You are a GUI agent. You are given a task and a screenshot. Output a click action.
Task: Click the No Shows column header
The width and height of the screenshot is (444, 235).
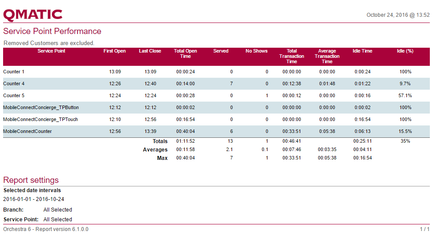[256, 51]
